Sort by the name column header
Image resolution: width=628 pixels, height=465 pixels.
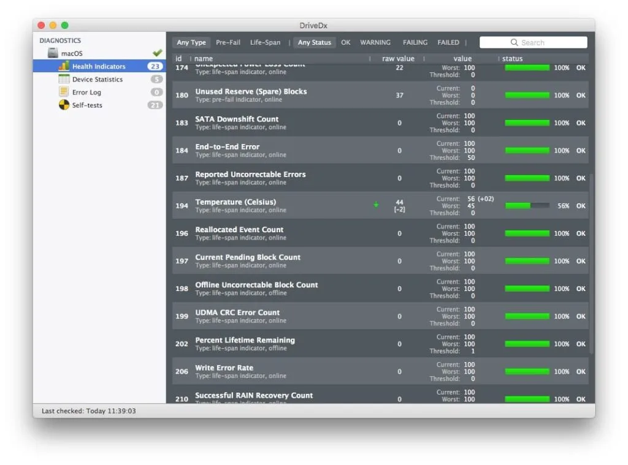[204, 58]
